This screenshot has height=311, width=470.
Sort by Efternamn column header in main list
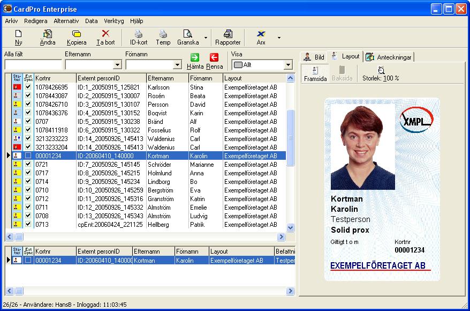(167, 78)
